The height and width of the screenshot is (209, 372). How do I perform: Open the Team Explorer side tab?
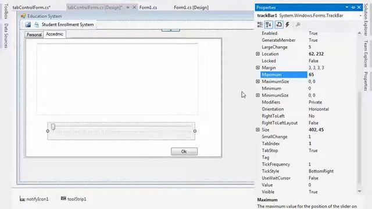(x=366, y=53)
